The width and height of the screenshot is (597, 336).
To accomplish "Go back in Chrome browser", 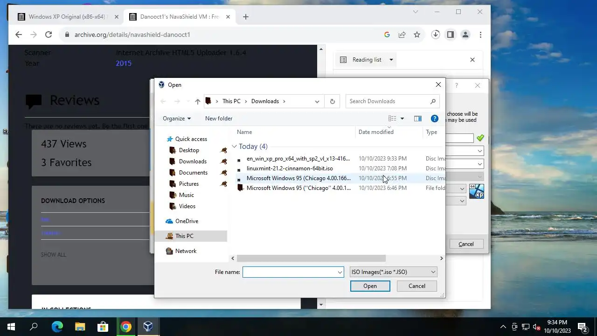I will click(x=19, y=35).
